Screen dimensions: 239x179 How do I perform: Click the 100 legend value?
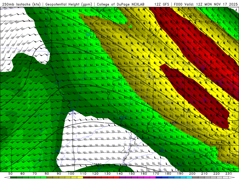(x=71, y=174)
